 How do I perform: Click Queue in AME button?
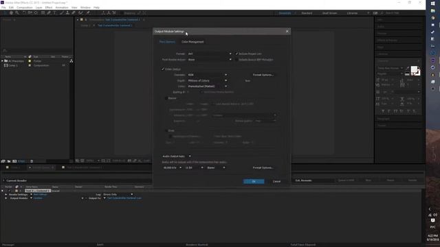pos(346,180)
